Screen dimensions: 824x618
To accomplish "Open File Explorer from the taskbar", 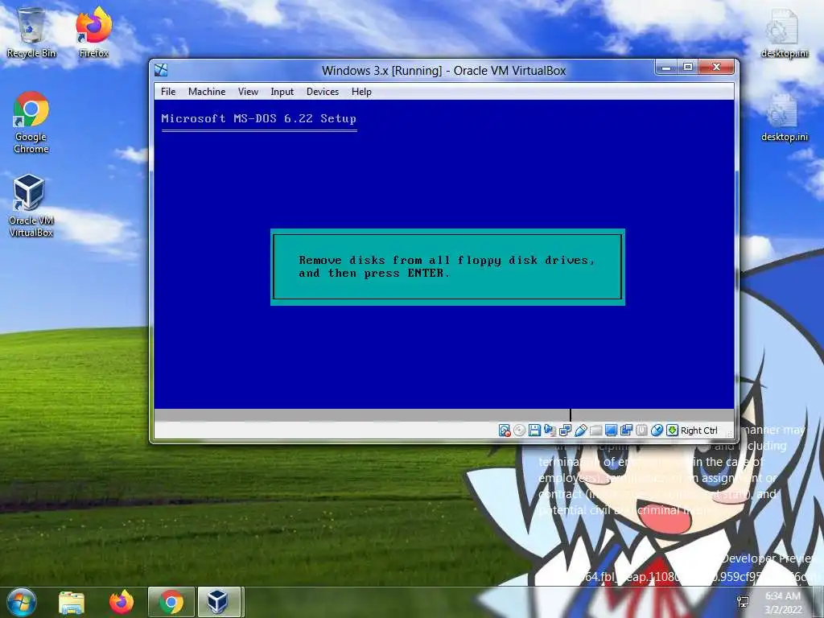I will point(72,602).
